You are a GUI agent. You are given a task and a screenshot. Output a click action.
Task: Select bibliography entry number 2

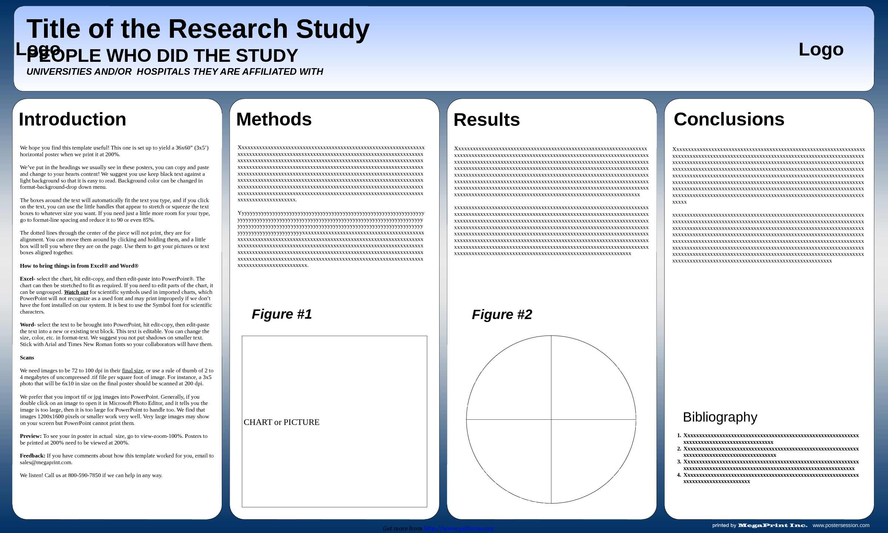768,452
